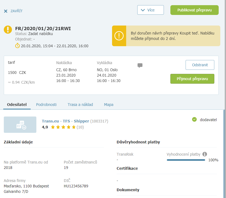Open the Podrobnosti tab
226x198 pixels.
coord(46,105)
